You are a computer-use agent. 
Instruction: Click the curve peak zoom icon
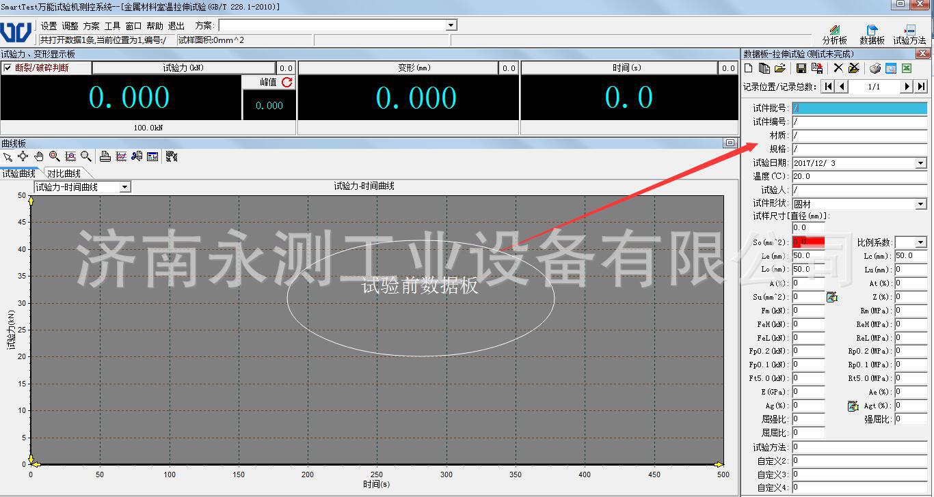coord(70,156)
